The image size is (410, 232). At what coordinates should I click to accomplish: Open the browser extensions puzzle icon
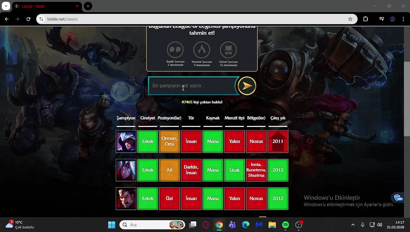[x=366, y=19]
